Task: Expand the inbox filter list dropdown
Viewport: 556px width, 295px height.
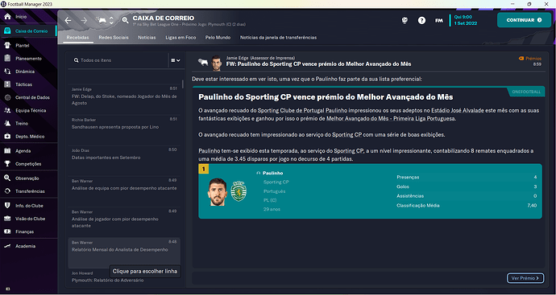Action: pos(176,60)
